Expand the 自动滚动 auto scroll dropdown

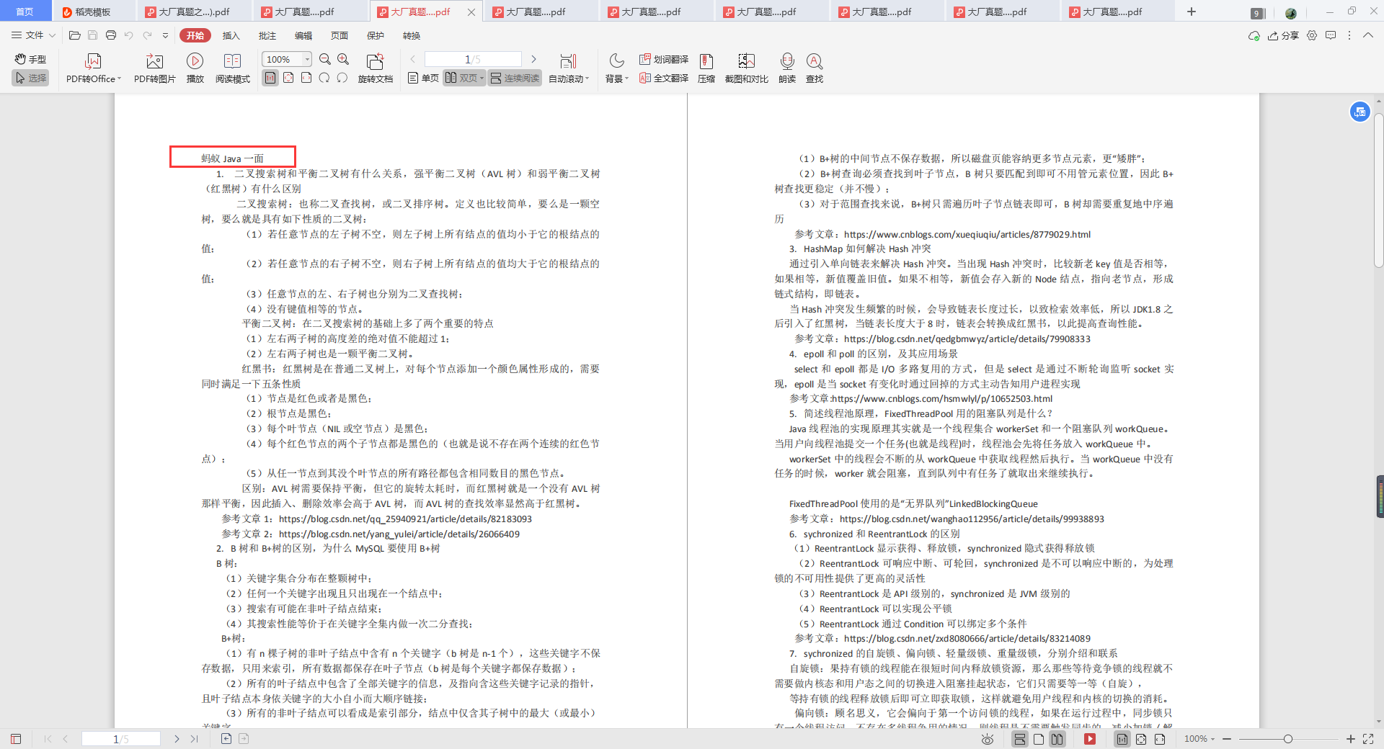point(587,79)
